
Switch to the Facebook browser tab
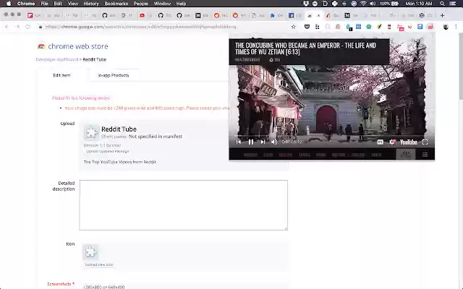tap(295, 15)
